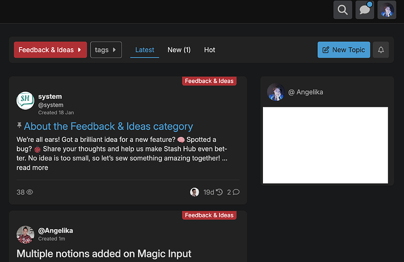Viewport: 404px width, 262px height.
Task: Click the Feedback & Ideas badge on first topic
Action: tap(209, 81)
